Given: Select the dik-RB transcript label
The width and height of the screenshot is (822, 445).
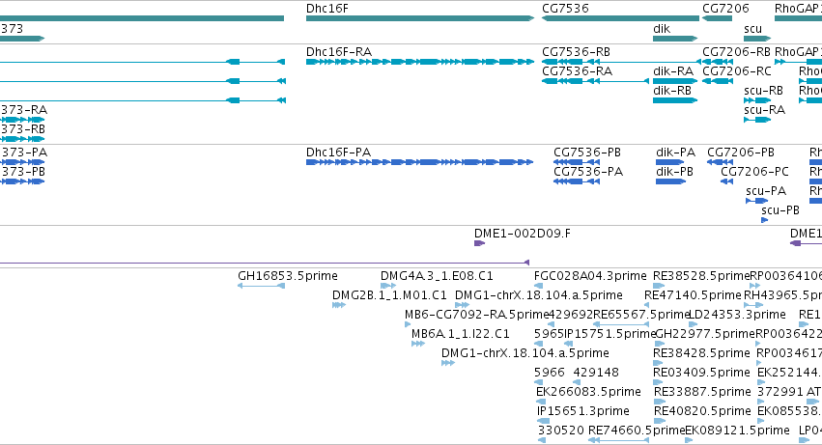Looking at the screenshot, I should (x=672, y=91).
